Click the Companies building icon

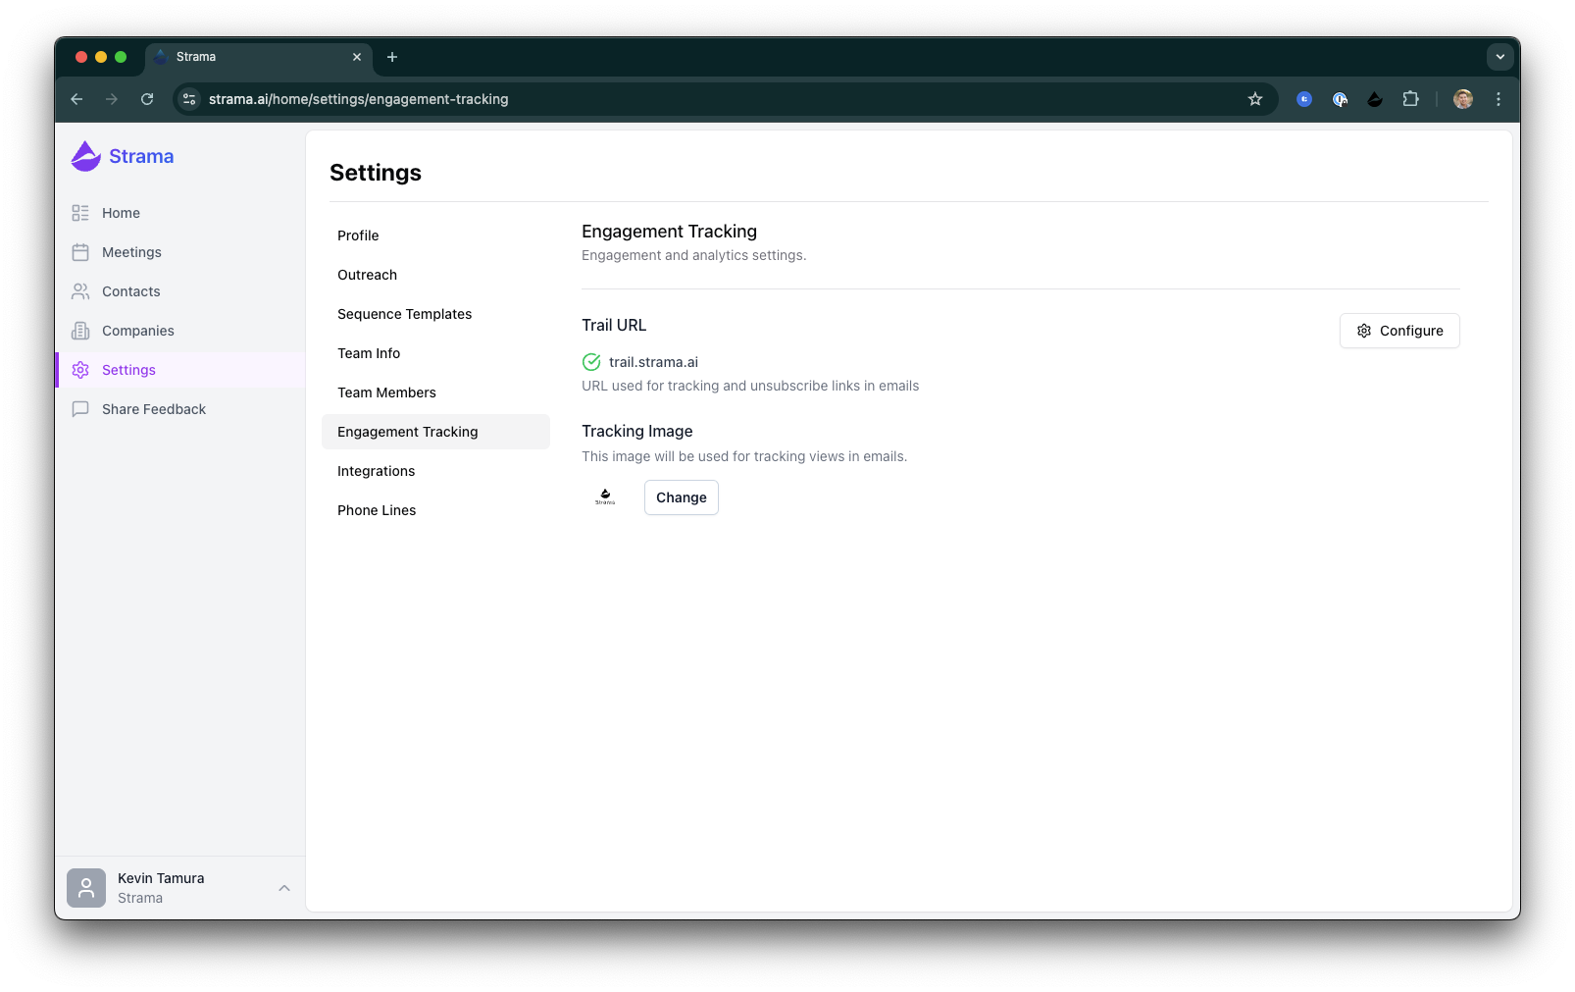click(x=80, y=331)
